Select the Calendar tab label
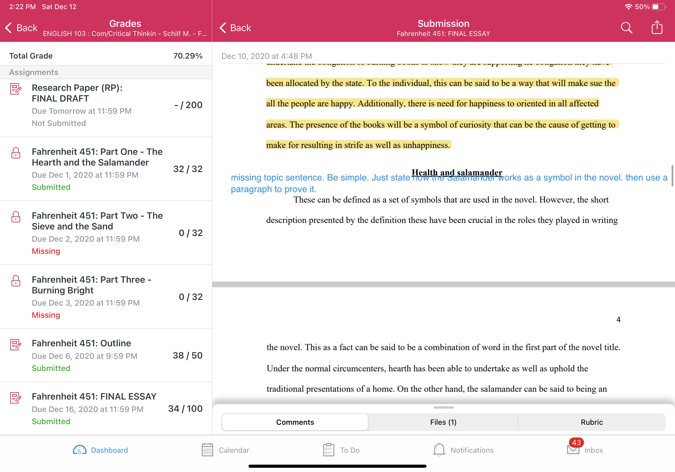Screen dimensions: 675x472 [x=234, y=450]
